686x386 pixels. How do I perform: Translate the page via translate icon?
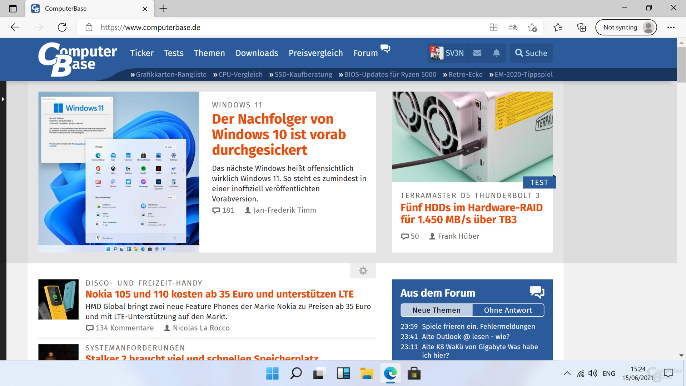point(513,27)
